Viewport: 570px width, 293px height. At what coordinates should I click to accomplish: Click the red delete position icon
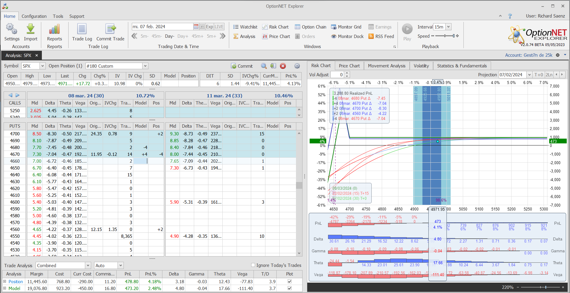pos(283,66)
